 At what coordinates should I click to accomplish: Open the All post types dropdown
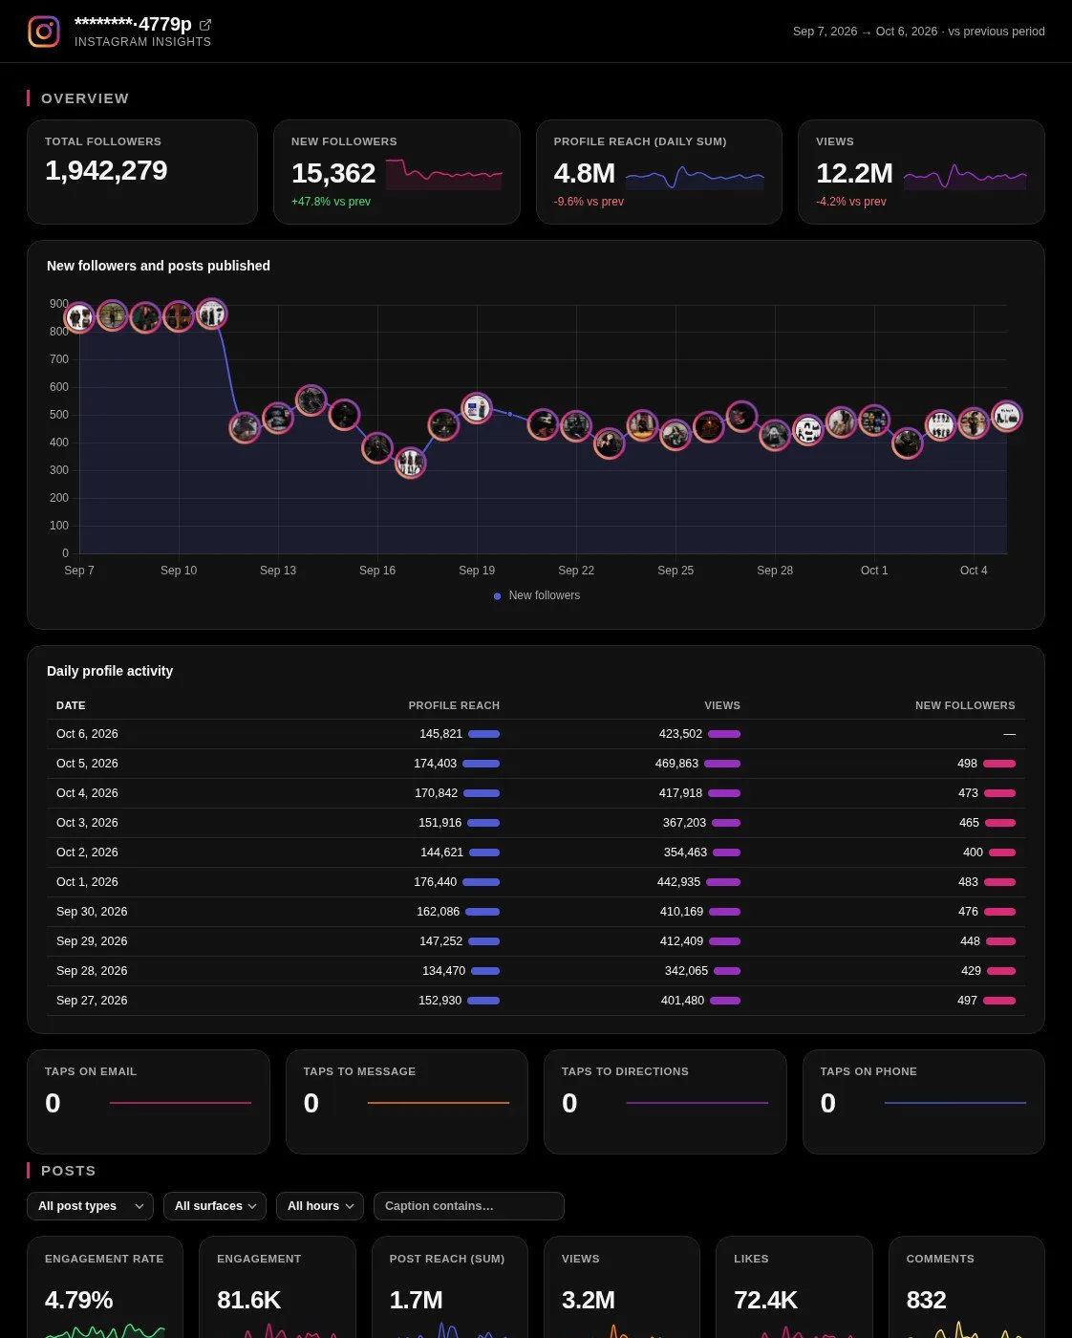(x=90, y=1206)
